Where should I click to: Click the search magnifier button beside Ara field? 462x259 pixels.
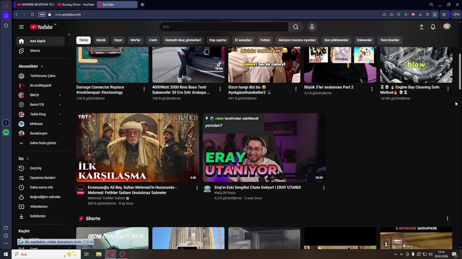tap(296, 27)
